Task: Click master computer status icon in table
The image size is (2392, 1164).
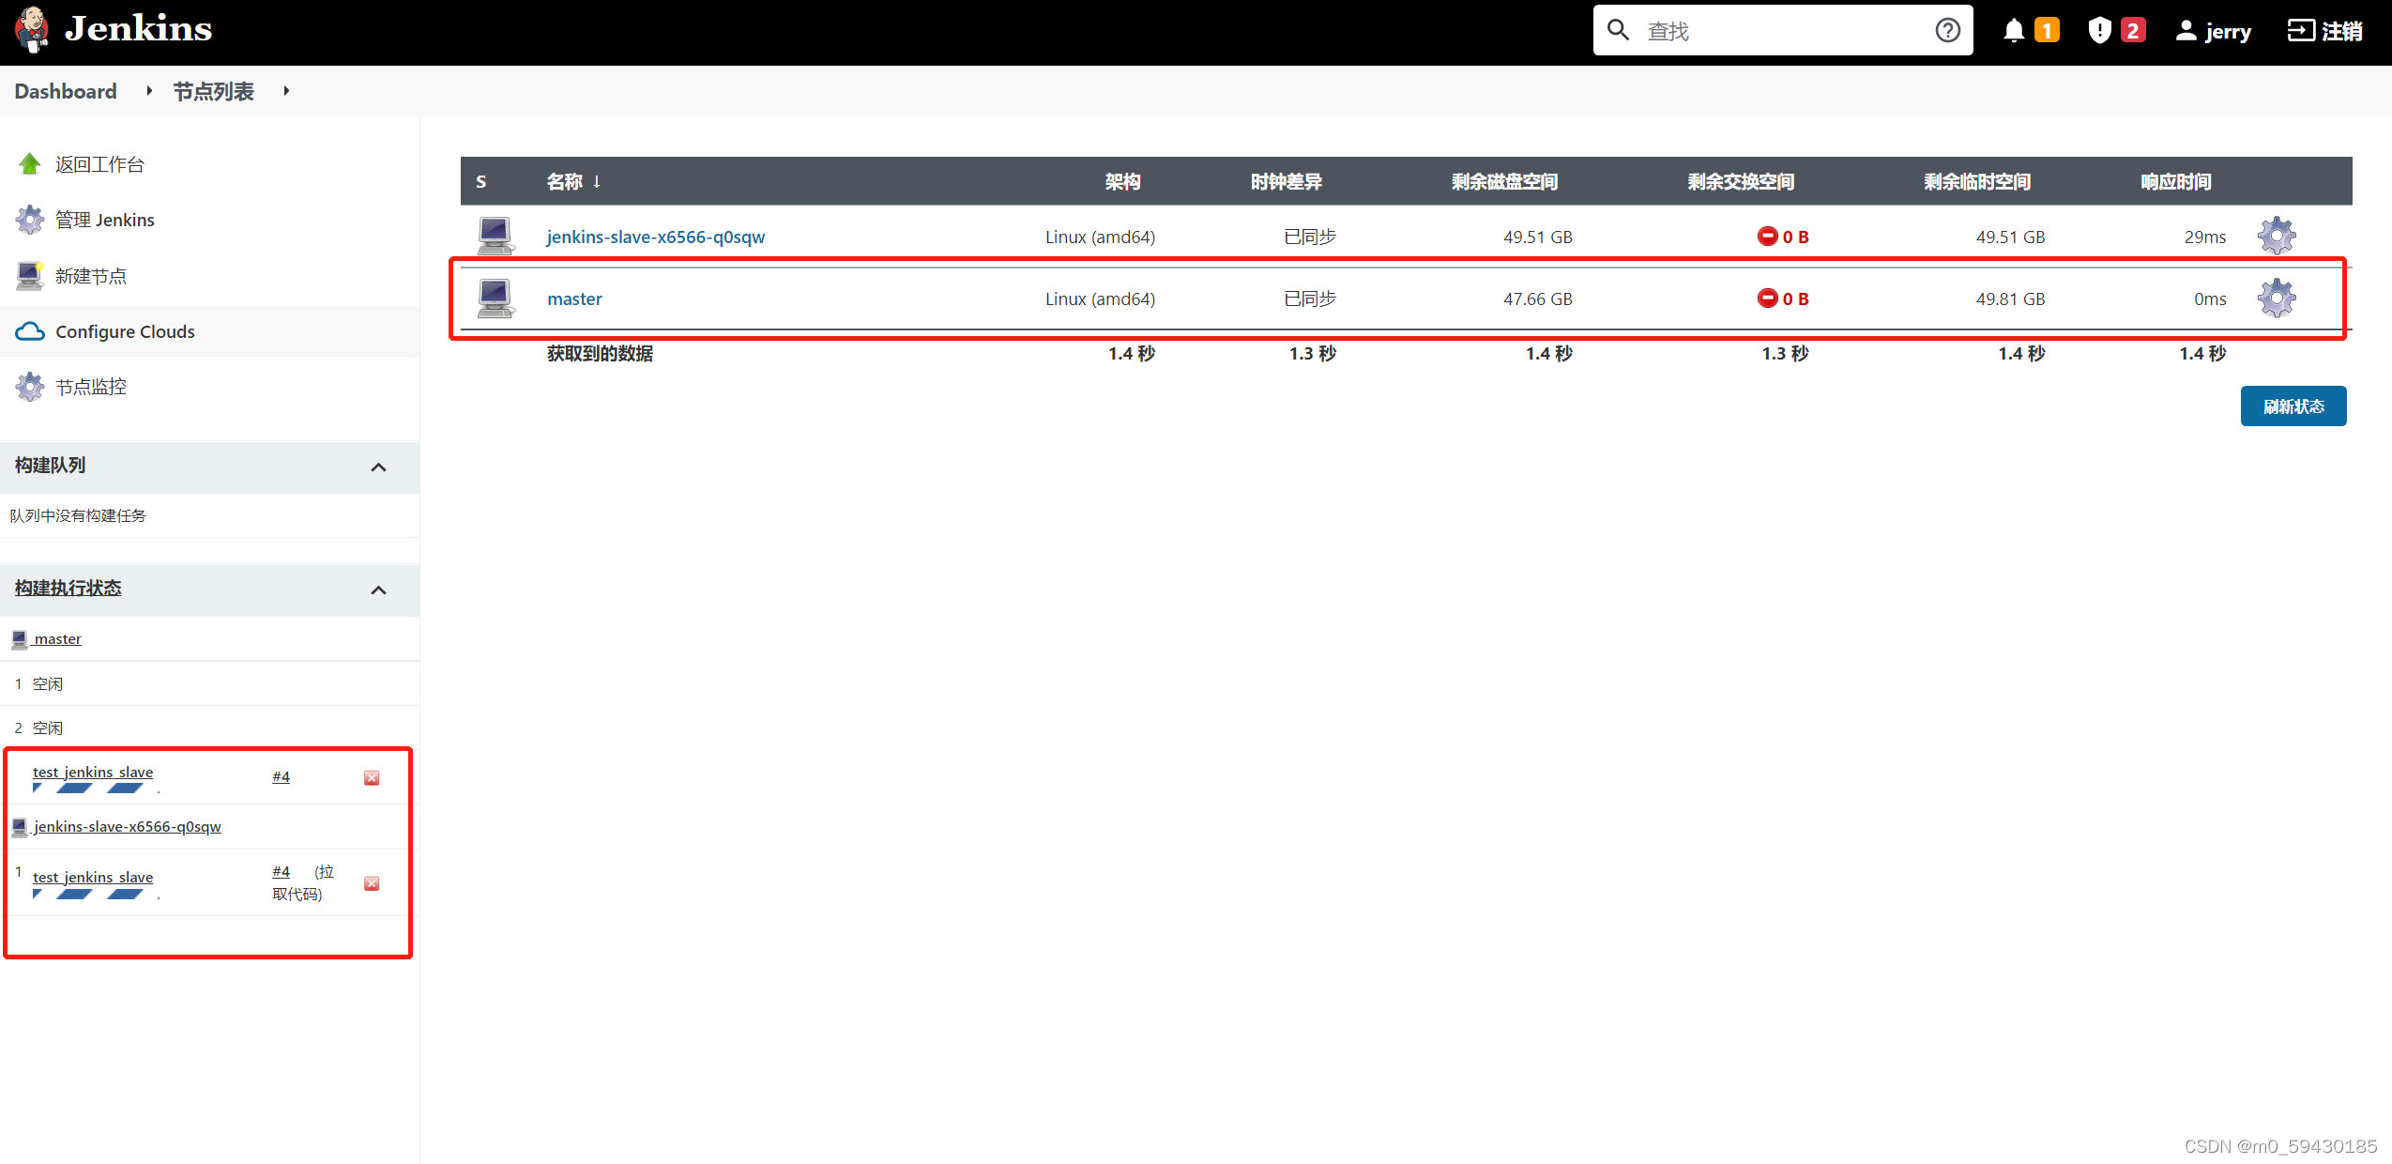Action: [495, 299]
